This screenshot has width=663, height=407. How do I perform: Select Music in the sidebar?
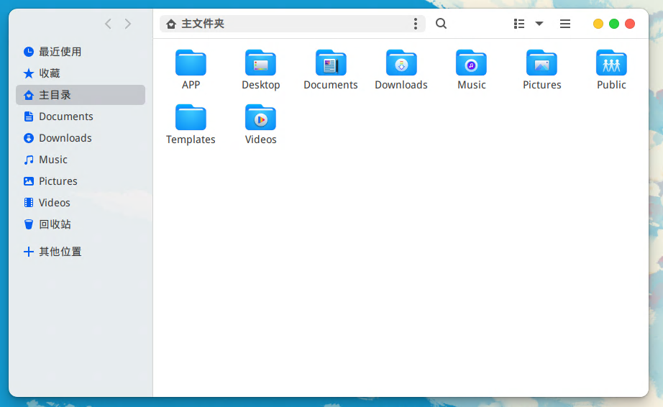(x=81, y=160)
